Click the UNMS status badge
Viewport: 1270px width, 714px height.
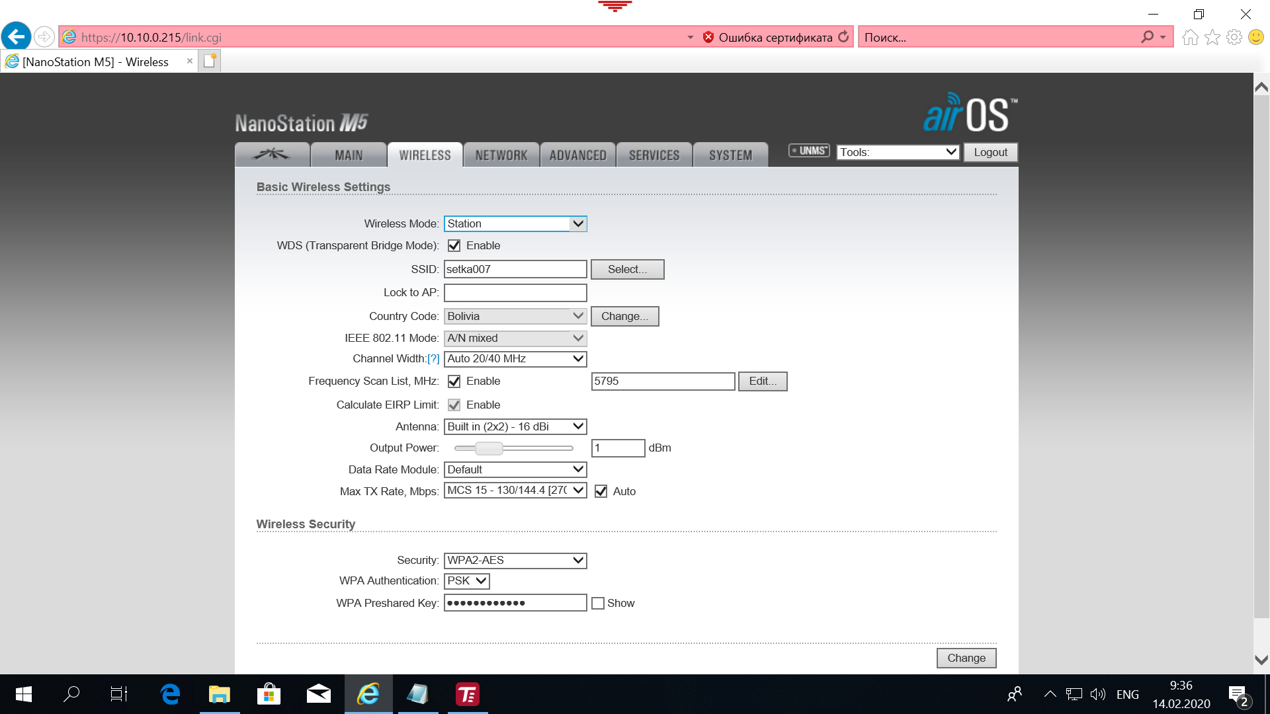(x=809, y=151)
